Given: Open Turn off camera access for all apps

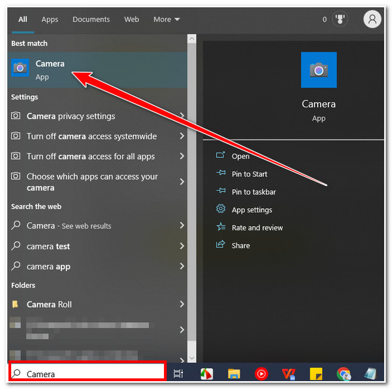Looking at the screenshot, I should coord(97,156).
